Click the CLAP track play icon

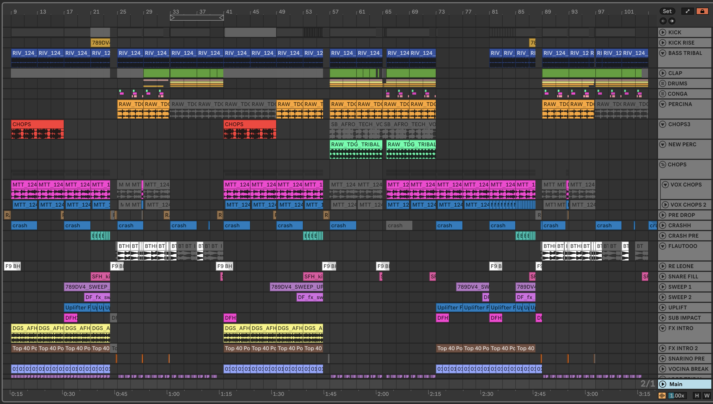point(663,73)
